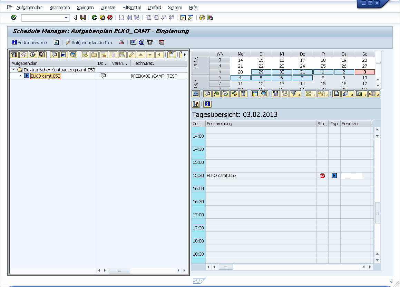Screen dimensions: 400x287
Task: Click Aufgabenplan ändern button
Action: 89,42
